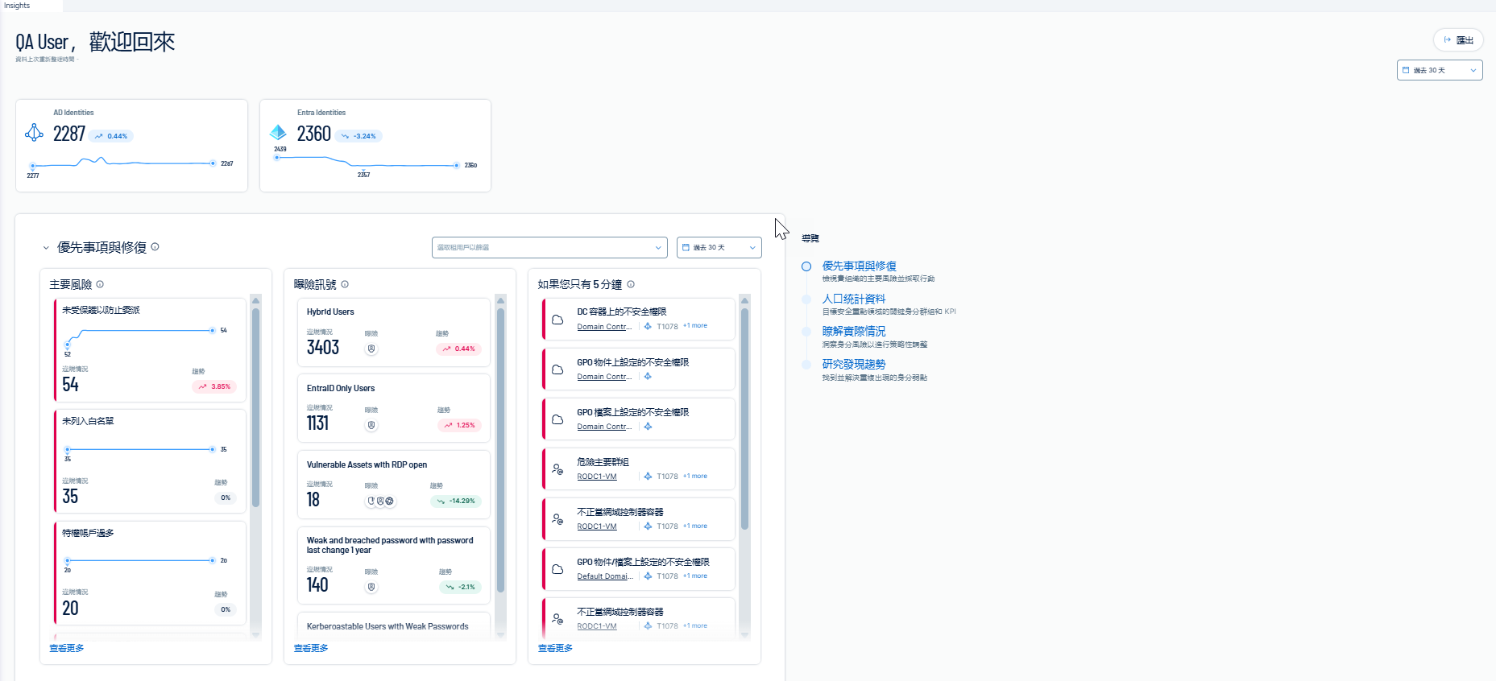Open the RODC1-VM link under 危險主要群組
This screenshot has width=1496, height=681.
(597, 477)
